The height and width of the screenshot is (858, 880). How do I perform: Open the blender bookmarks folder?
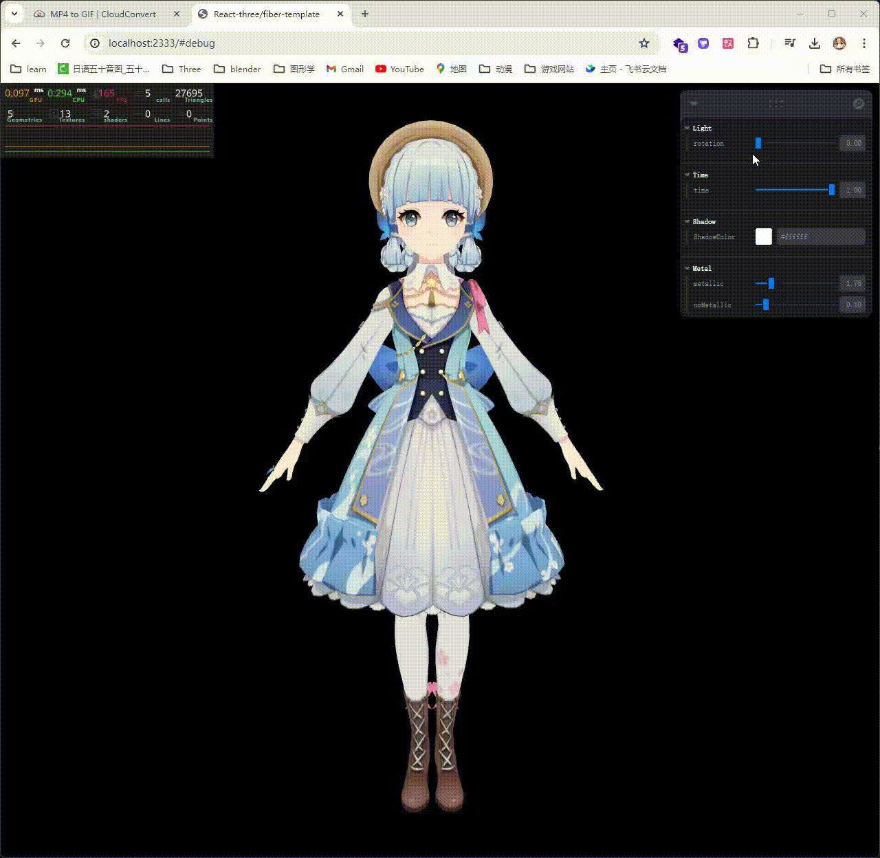pos(236,69)
